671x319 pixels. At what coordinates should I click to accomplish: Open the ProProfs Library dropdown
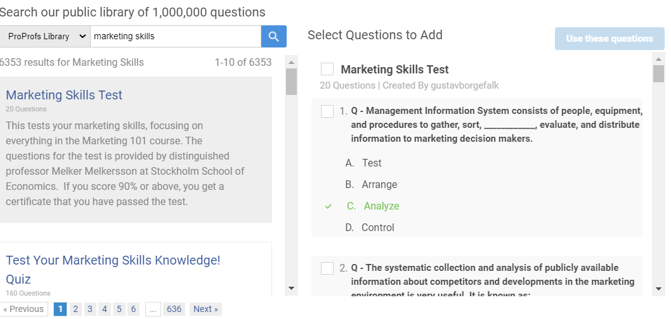45,37
